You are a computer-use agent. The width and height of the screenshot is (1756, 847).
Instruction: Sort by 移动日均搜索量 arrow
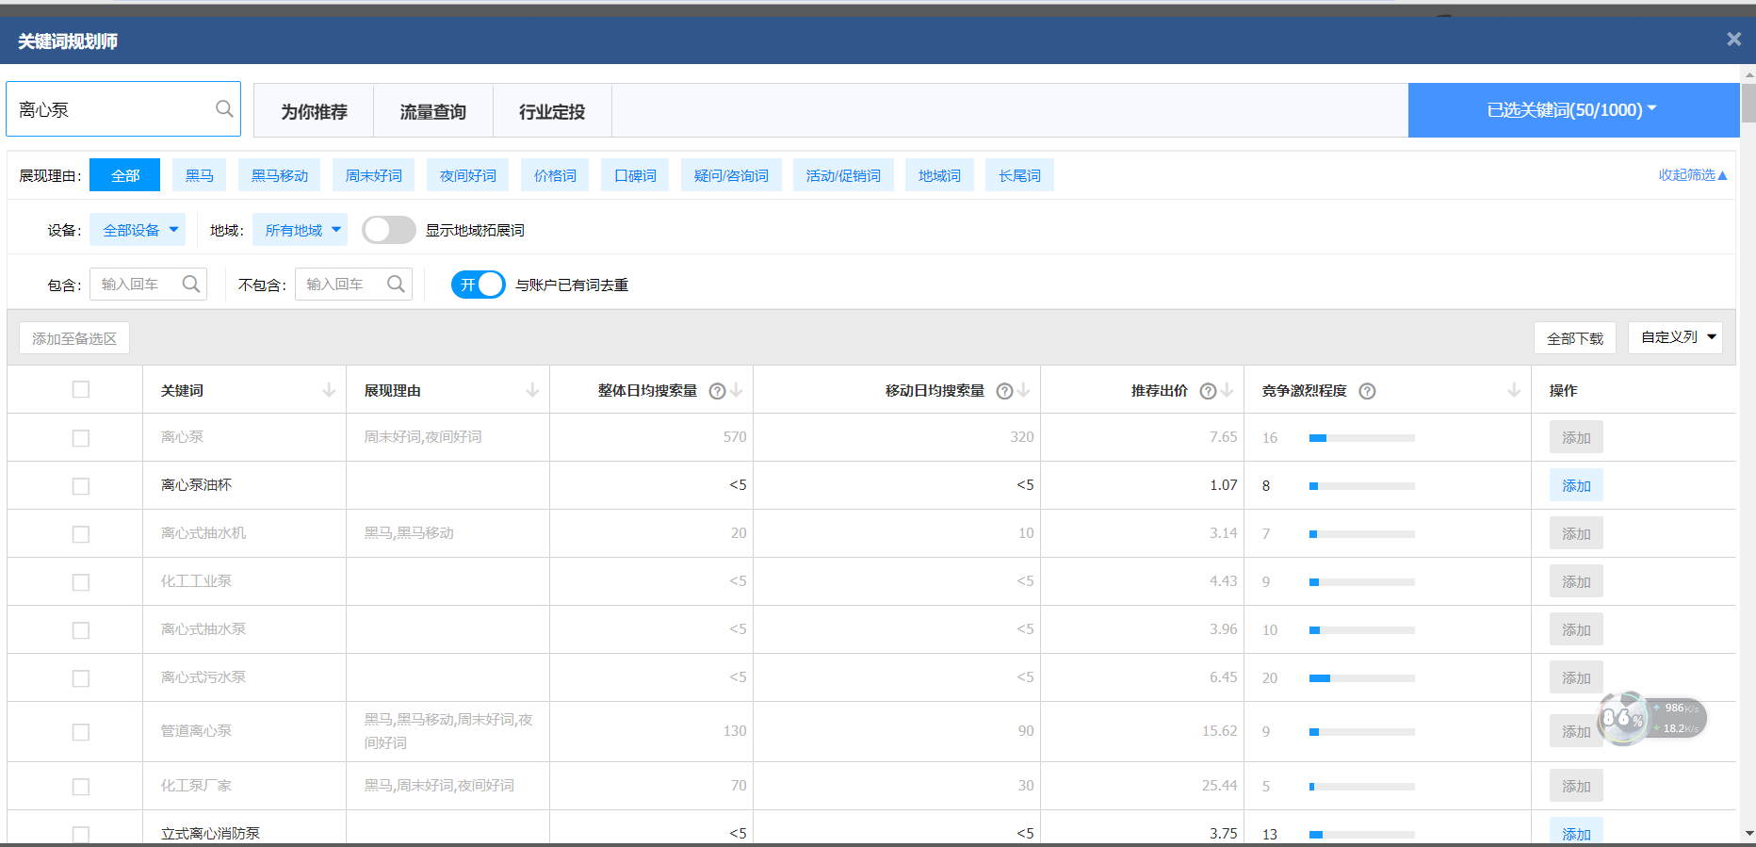pos(1024,390)
